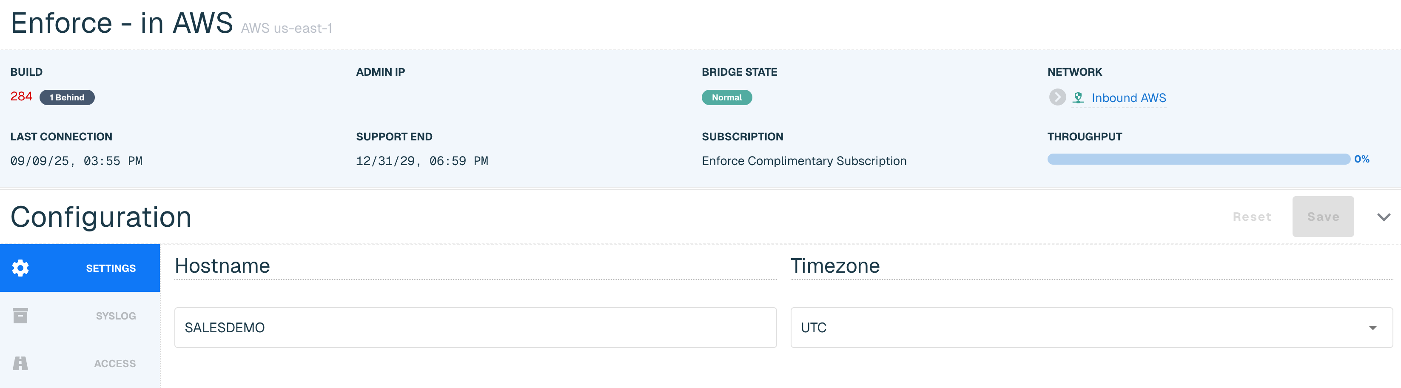Click the green network location pin icon

pyautogui.click(x=1078, y=98)
